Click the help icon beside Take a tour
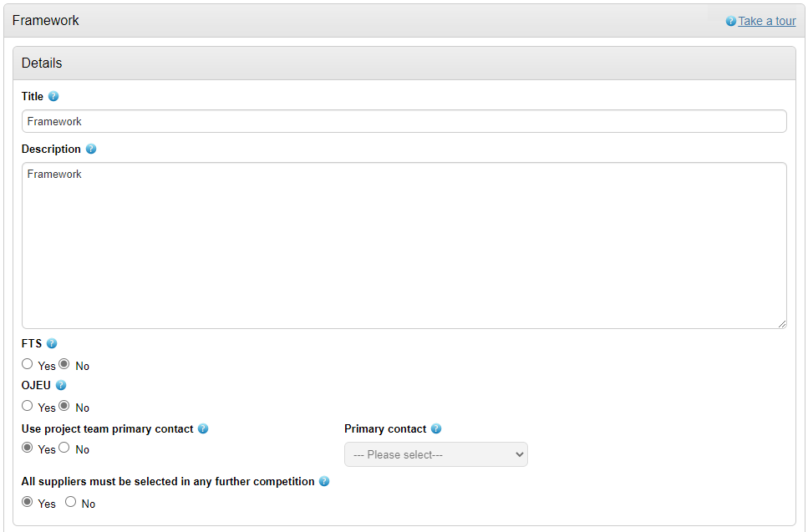The image size is (808, 532). [x=730, y=21]
